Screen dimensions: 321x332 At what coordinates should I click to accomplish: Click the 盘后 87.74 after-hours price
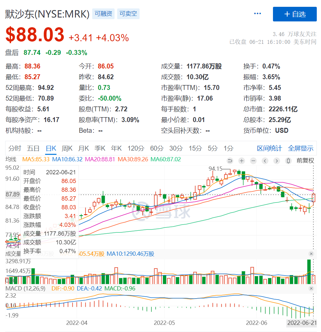(32, 53)
